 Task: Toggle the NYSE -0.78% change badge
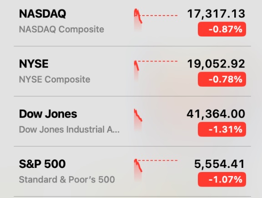(x=222, y=79)
